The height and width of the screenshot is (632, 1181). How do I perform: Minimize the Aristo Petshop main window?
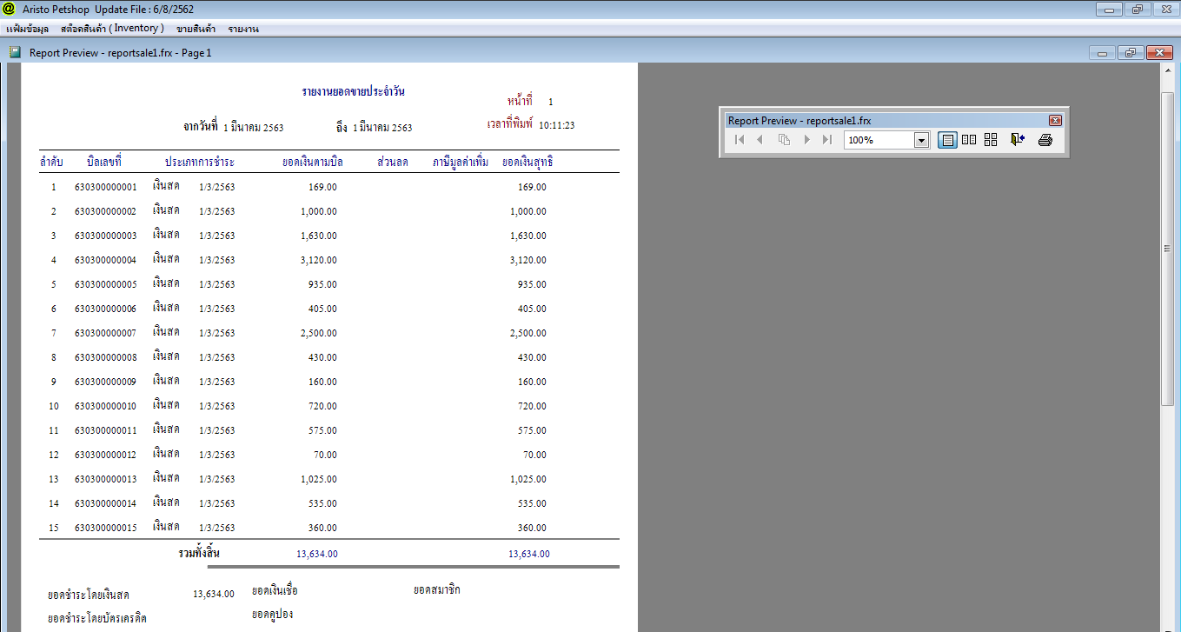coord(1108,10)
